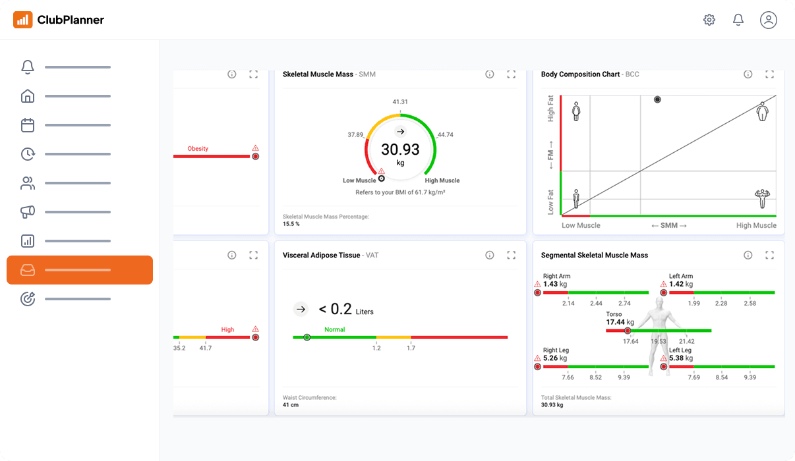The image size is (795, 461).
Task: Show info for Body Composition Chart card
Action: (748, 74)
